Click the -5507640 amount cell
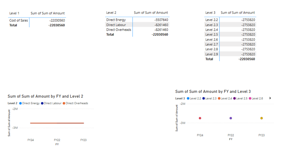This screenshot has width=289, height=153. coord(161,20)
